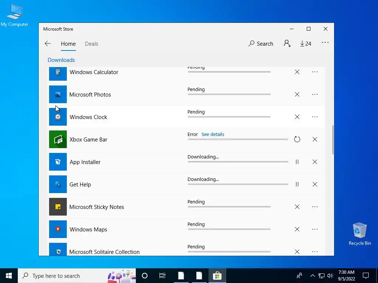Click the Xbox Game Bar progress bar
378x283 pixels.
(238, 139)
